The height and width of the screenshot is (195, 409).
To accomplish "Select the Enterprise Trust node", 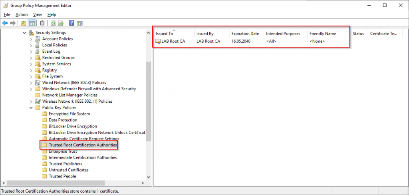I will pos(63,151).
